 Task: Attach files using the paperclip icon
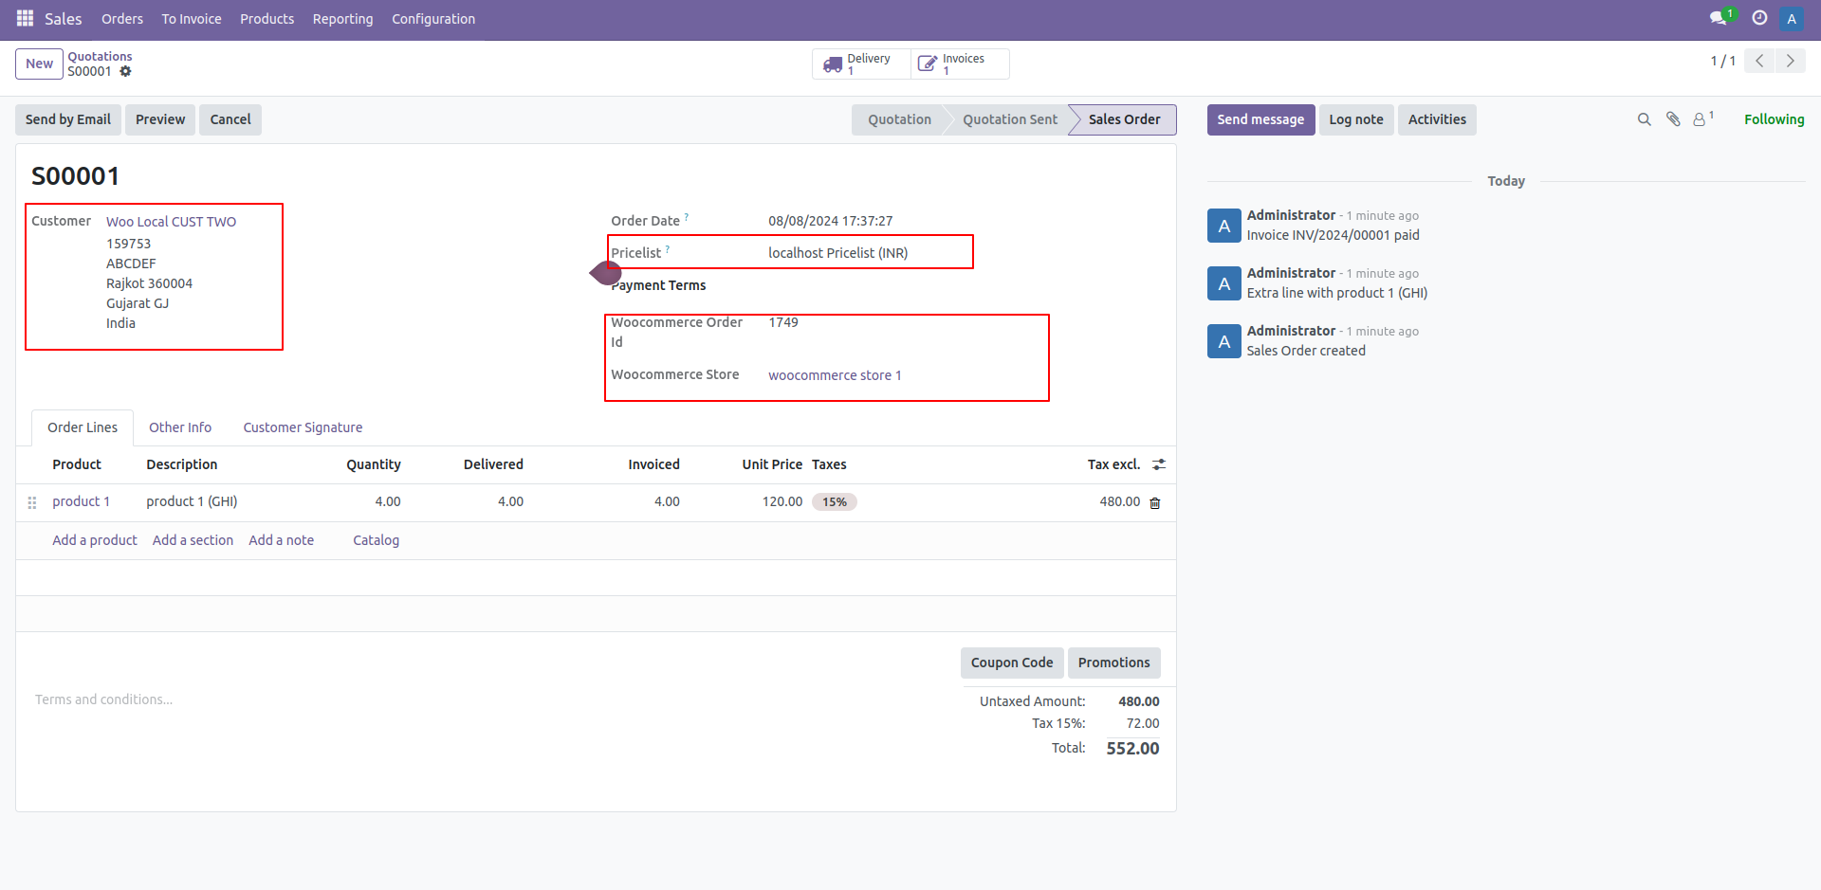pos(1673,119)
